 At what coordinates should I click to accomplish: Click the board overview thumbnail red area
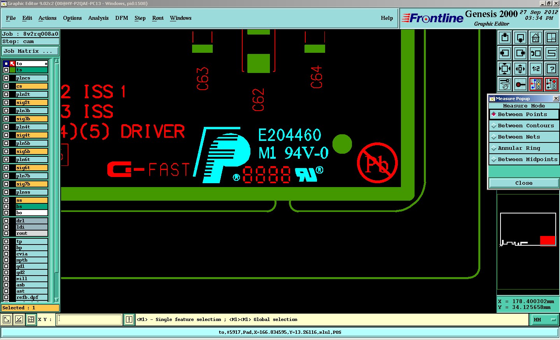tap(548, 241)
